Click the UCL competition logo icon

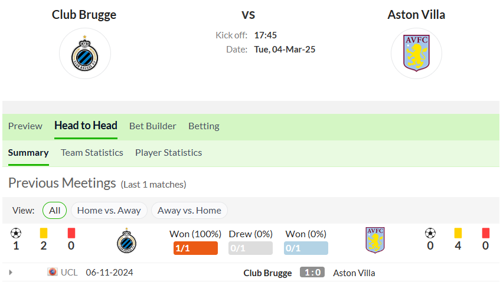tap(53, 272)
